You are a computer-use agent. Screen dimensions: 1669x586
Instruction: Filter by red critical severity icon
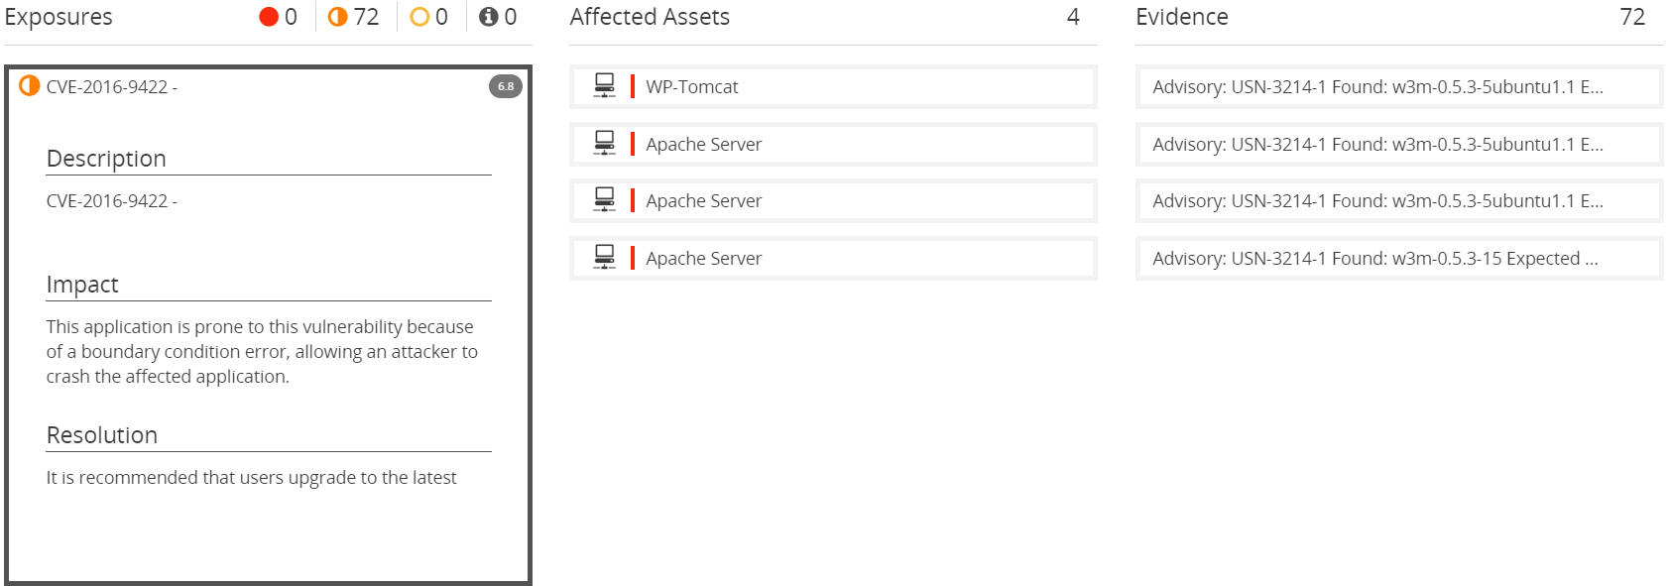[x=269, y=17]
